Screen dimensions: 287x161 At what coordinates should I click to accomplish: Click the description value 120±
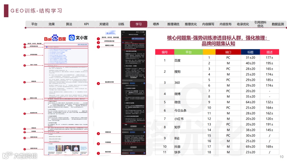(269, 119)
